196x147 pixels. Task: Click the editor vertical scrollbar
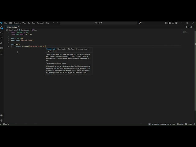coord(195,71)
